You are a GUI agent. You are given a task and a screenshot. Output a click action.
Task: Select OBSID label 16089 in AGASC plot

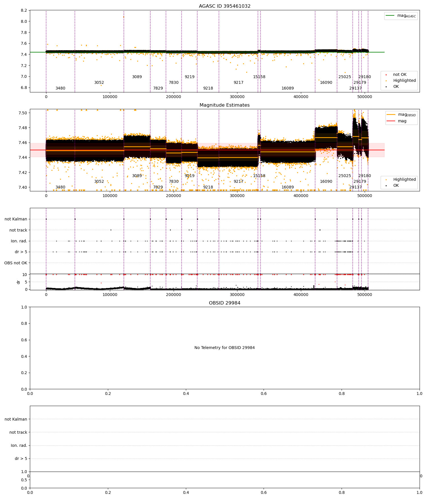pos(288,88)
